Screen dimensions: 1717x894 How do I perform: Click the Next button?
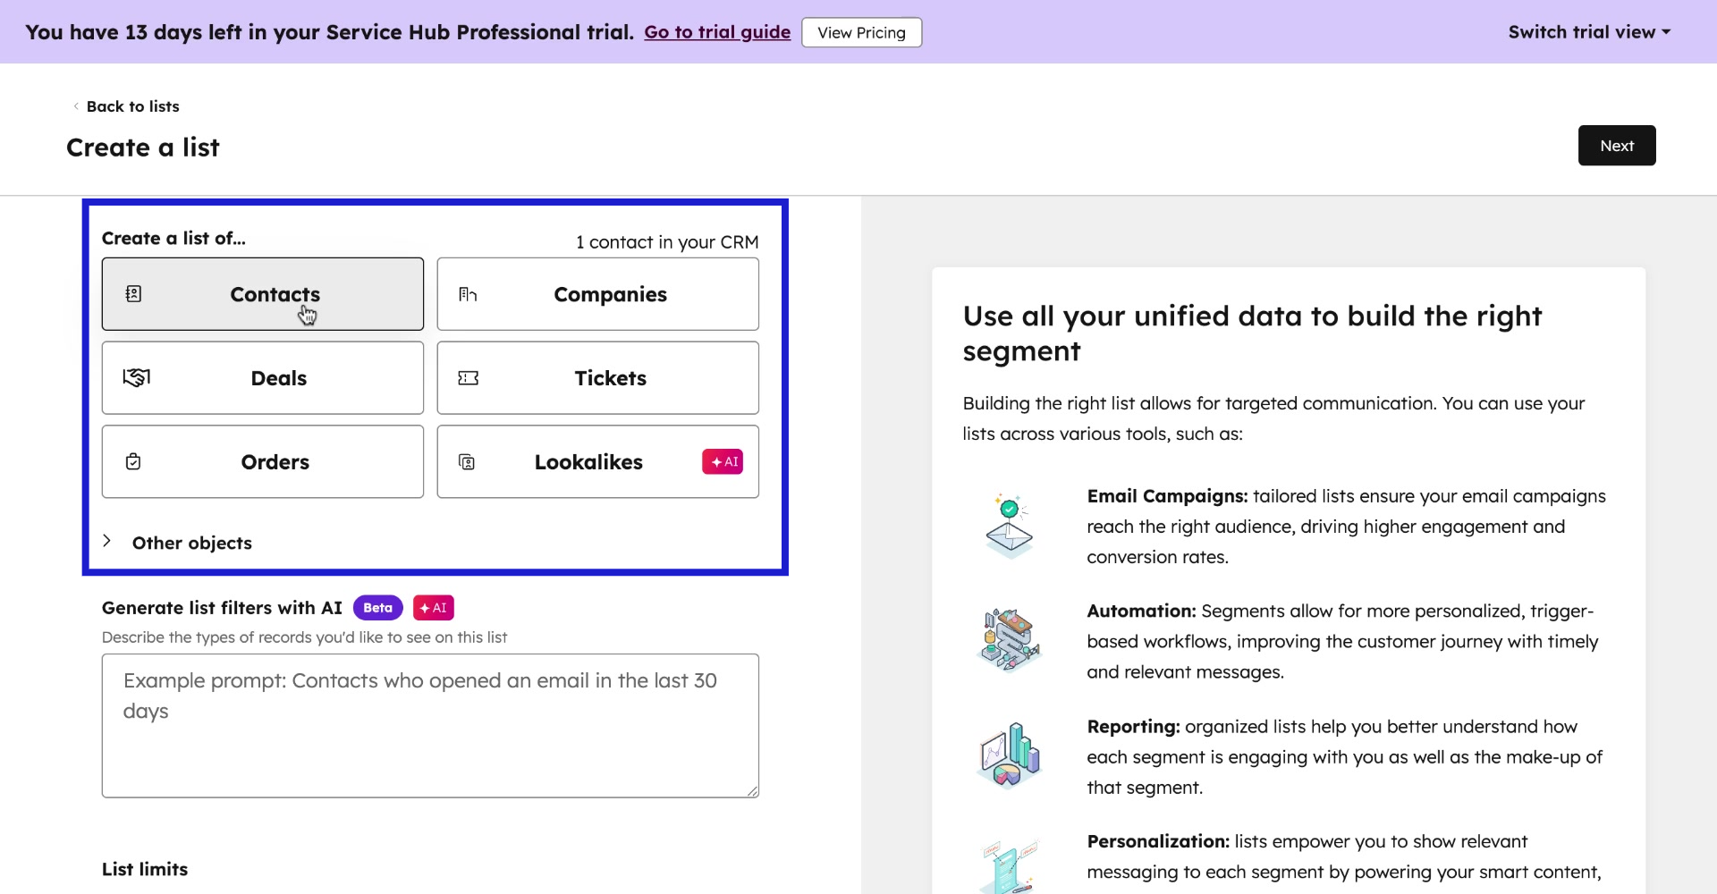(x=1617, y=145)
